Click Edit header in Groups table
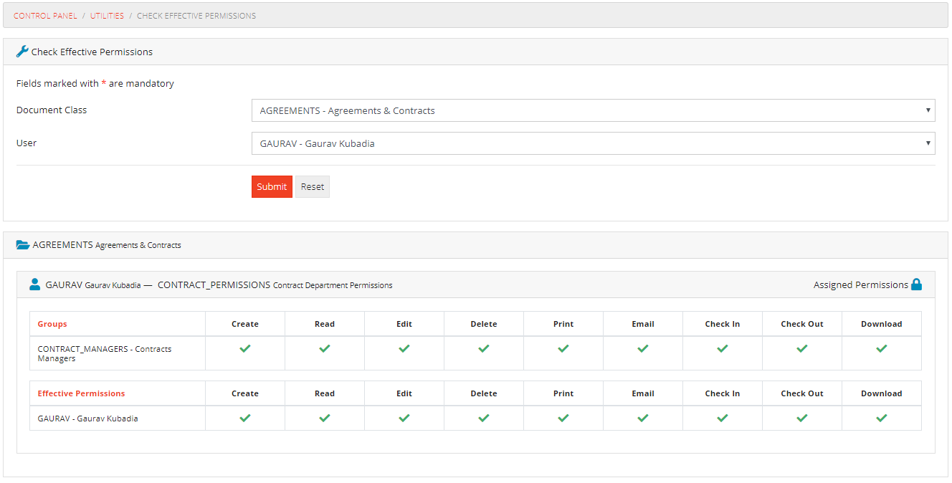The image size is (952, 483). click(x=404, y=324)
